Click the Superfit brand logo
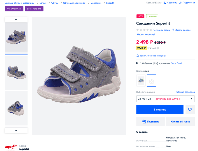This screenshot has width=198, height=151. click(11, 147)
